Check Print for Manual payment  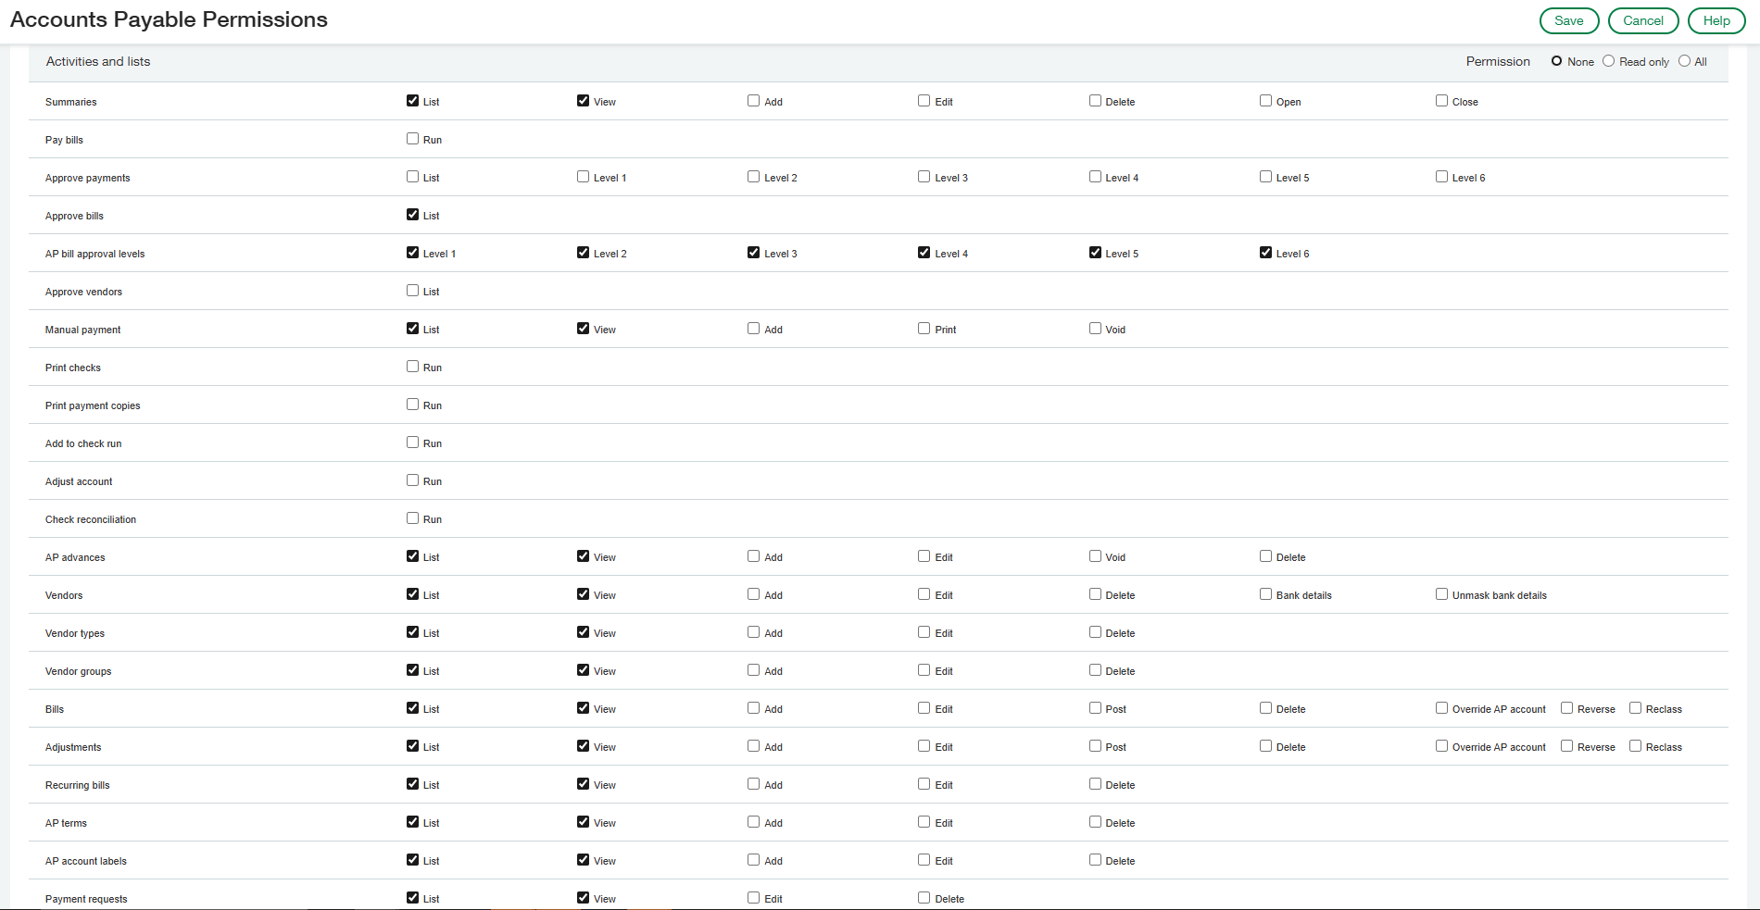pos(924,329)
